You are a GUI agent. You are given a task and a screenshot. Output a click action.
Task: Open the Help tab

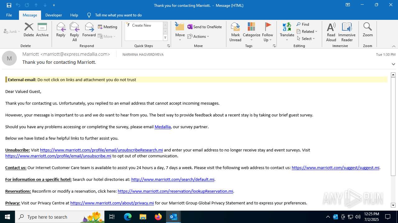click(74, 15)
